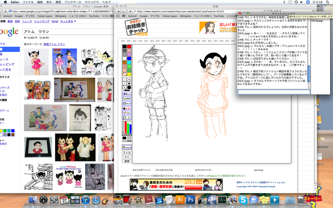
Task: Click the red 全消し clear-all button
Action: click(127, 108)
